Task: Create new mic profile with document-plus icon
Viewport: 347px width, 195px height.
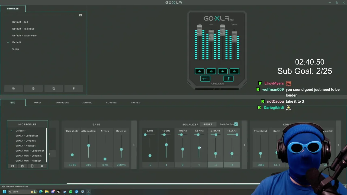Action: click(22, 166)
